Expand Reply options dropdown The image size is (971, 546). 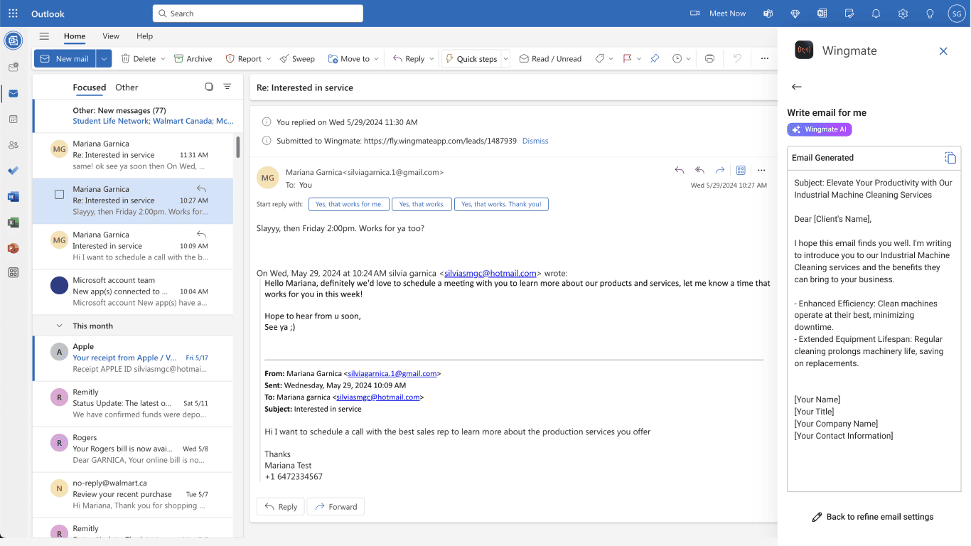pos(431,59)
